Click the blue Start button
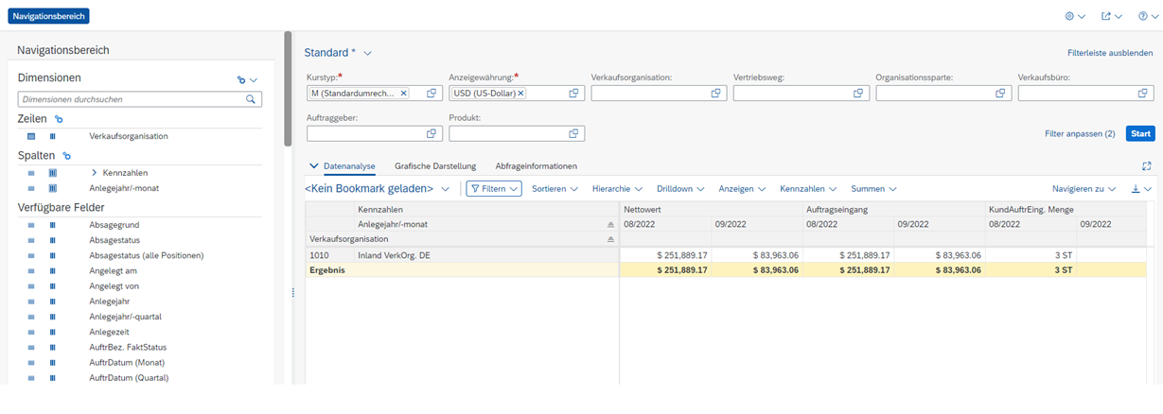 1139,134
